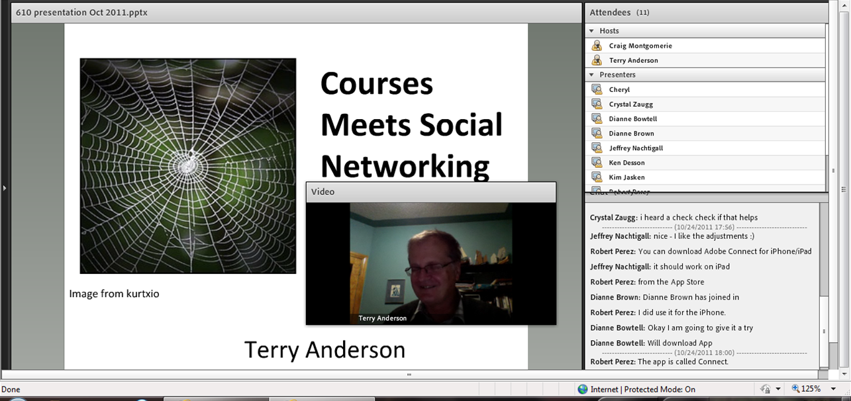The image size is (851, 401).
Task: Click the 10/24/2011 18:00 chat timestamp
Action: click(x=703, y=353)
